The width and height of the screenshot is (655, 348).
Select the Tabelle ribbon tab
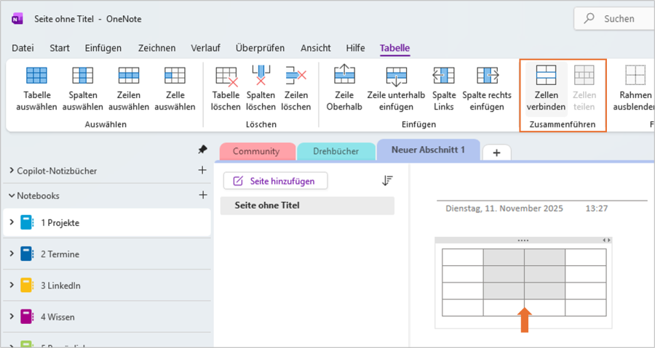[394, 48]
